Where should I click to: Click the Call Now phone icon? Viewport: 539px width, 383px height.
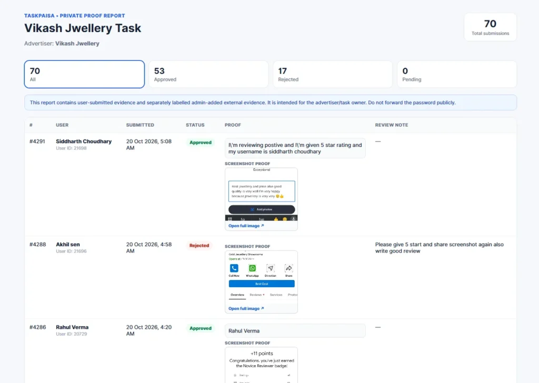(234, 268)
